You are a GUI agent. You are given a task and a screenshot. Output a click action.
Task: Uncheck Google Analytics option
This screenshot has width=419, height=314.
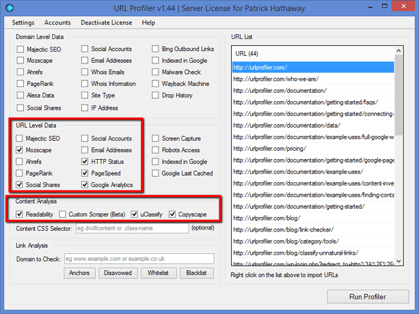click(84, 184)
